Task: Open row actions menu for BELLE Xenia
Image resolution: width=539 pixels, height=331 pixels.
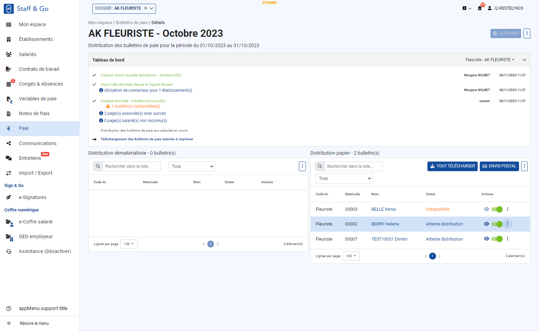Action: click(507, 209)
